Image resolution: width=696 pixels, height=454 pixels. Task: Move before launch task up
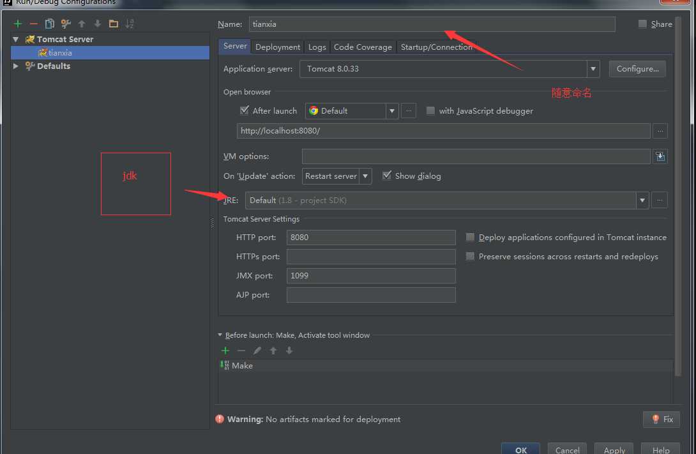pyautogui.click(x=273, y=351)
